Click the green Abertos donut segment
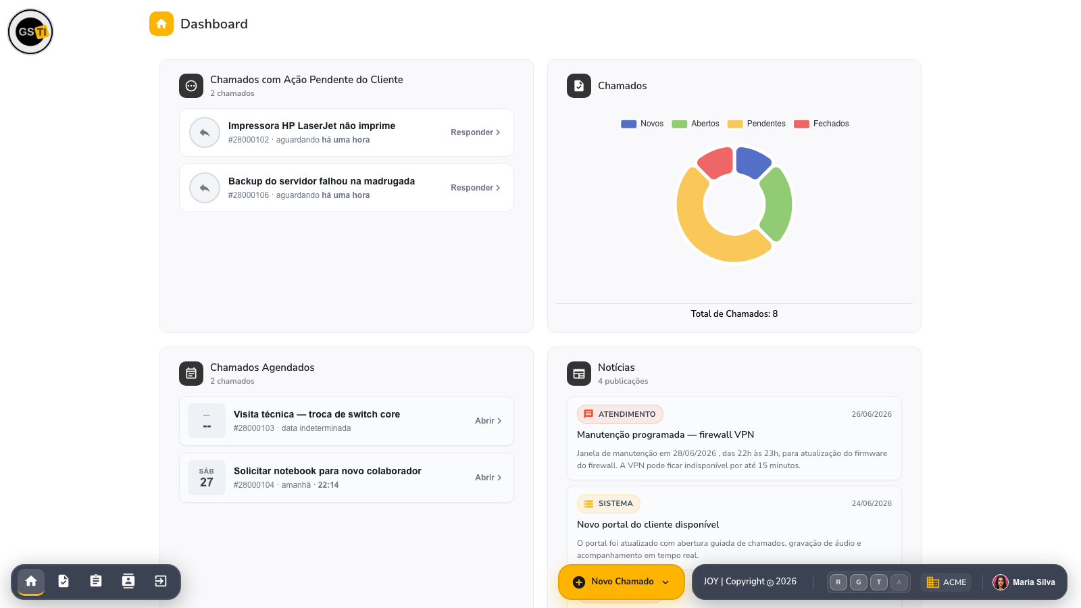This screenshot has width=1081, height=608. [778, 204]
